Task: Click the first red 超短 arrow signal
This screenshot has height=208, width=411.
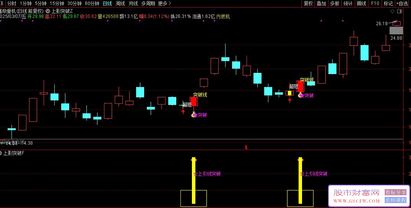Action: [183, 112]
